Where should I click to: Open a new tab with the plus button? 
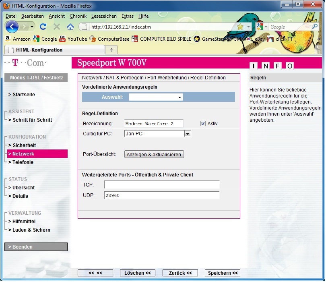point(111,50)
